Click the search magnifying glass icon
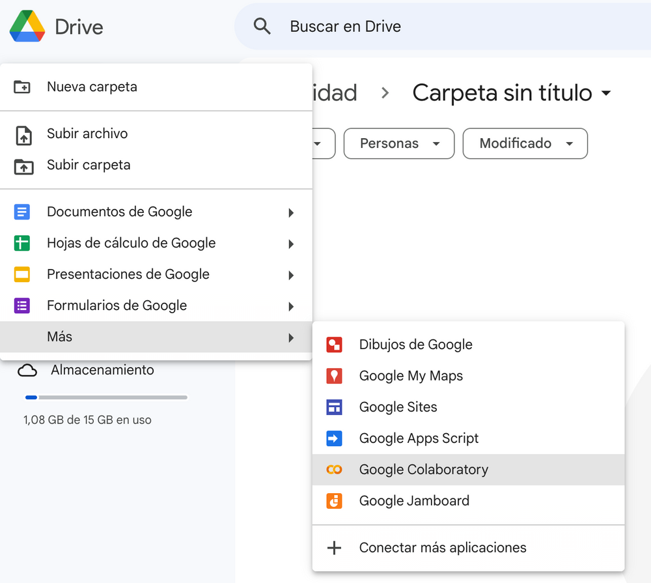651x583 pixels. point(262,26)
